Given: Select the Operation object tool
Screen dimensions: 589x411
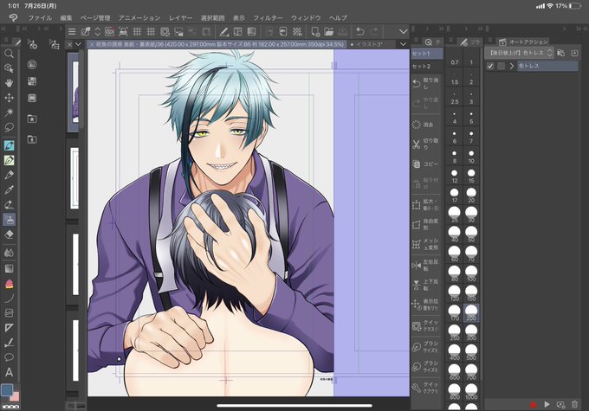Looking at the screenshot, I should click(9, 68).
